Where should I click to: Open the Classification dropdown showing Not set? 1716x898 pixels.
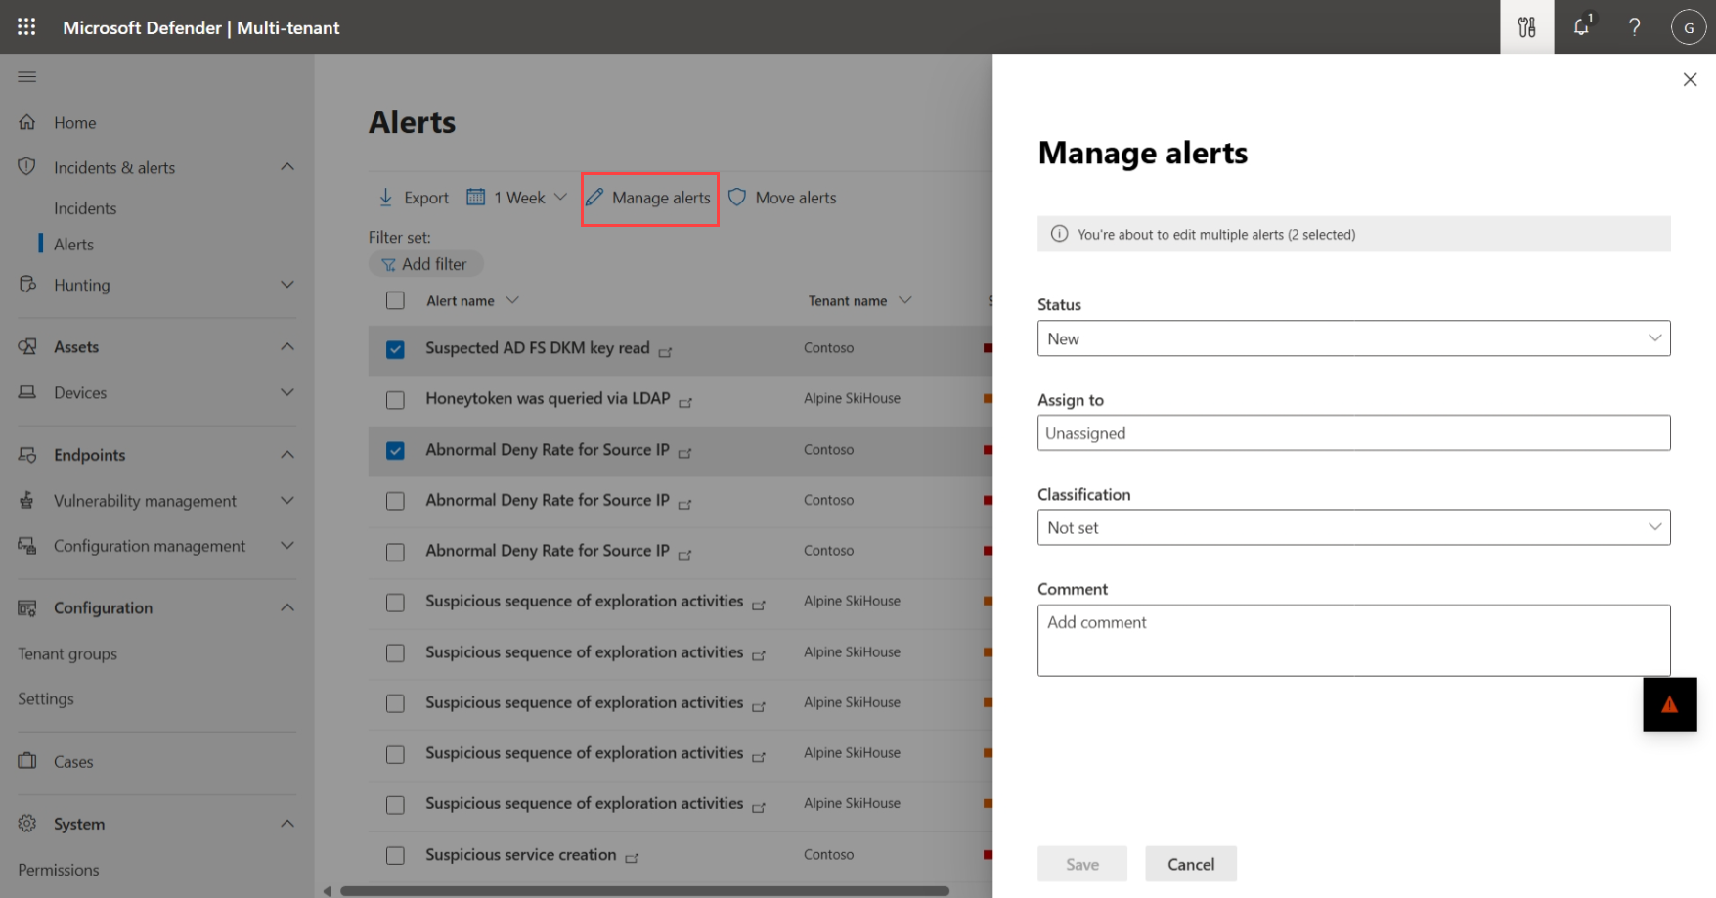point(1353,527)
